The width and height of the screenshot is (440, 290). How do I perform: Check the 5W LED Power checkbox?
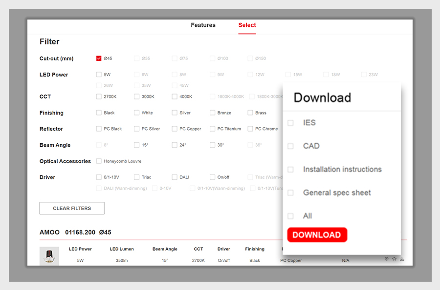coord(99,75)
